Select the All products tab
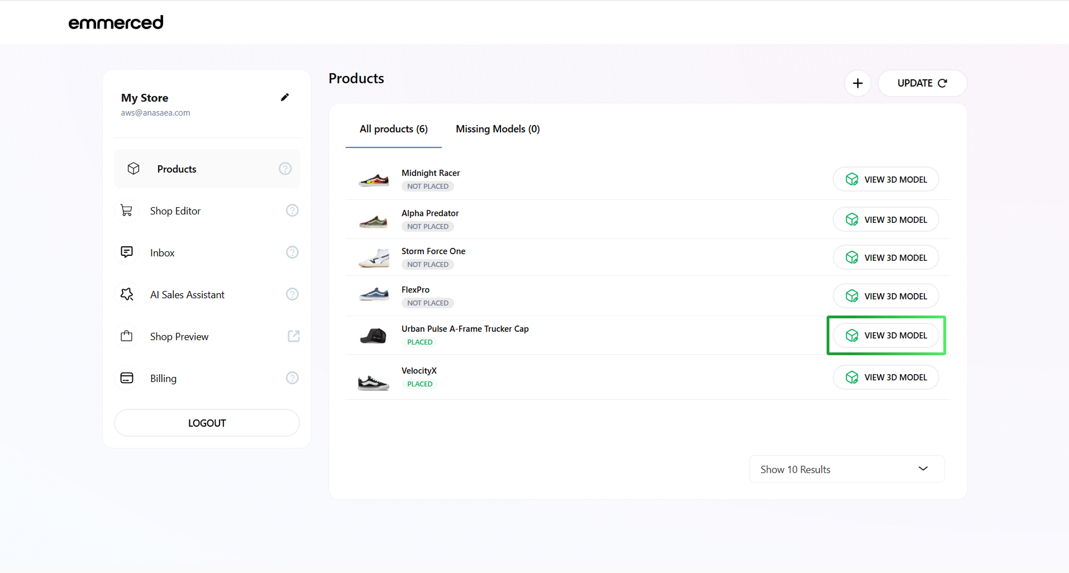 point(393,129)
